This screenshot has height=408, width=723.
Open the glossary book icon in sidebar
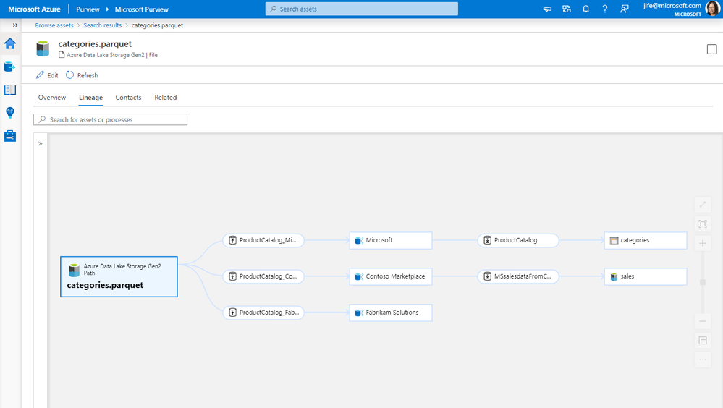[10, 90]
